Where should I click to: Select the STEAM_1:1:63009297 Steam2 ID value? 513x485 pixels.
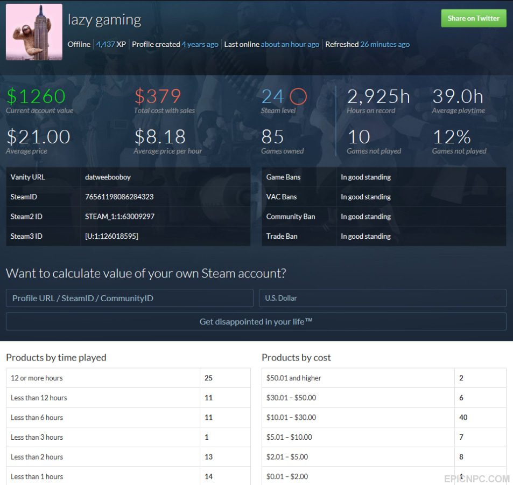click(x=120, y=217)
